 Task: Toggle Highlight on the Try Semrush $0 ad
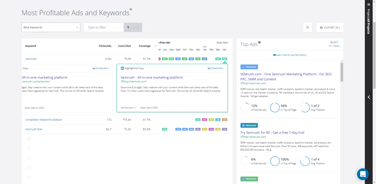point(249,125)
